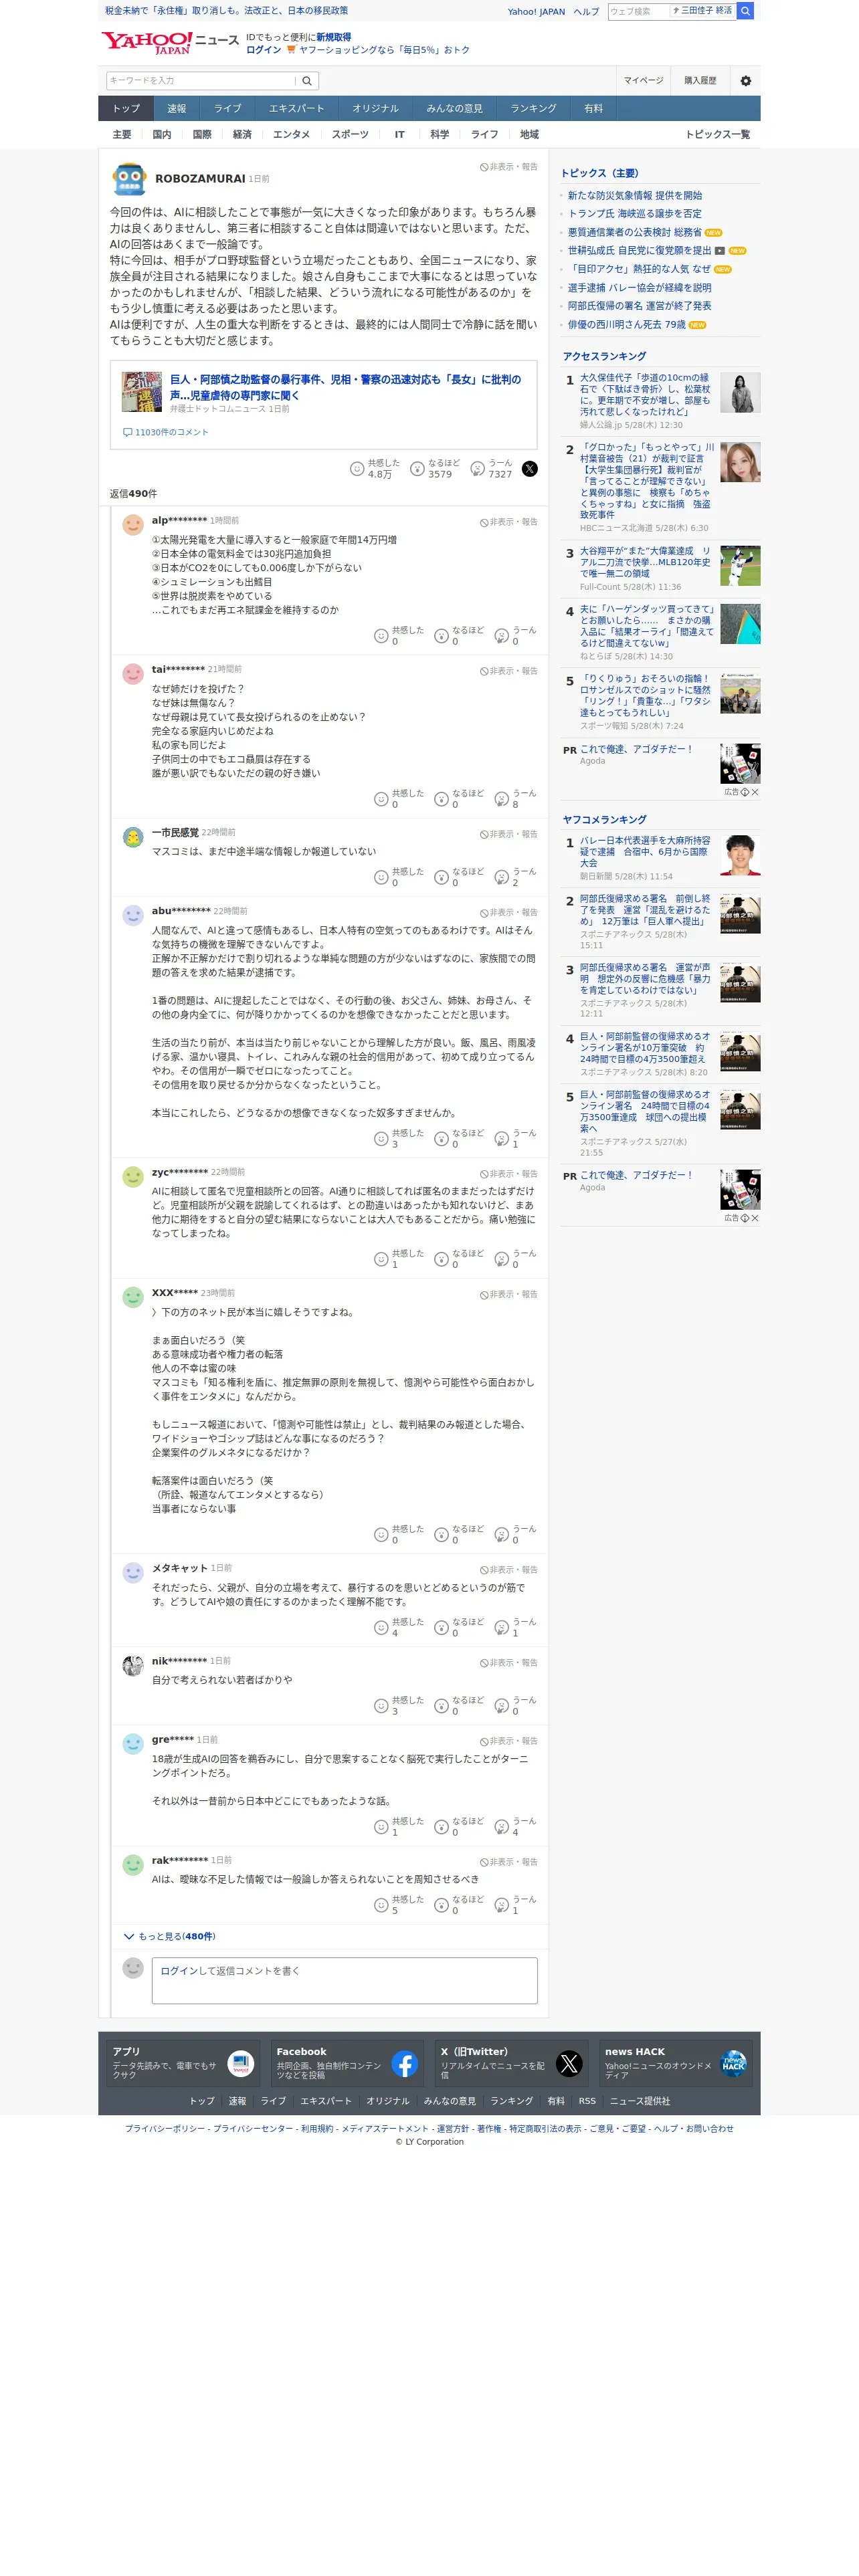Click the avatar of commenter nik********
The width and height of the screenshot is (859, 2576).
133,1666
